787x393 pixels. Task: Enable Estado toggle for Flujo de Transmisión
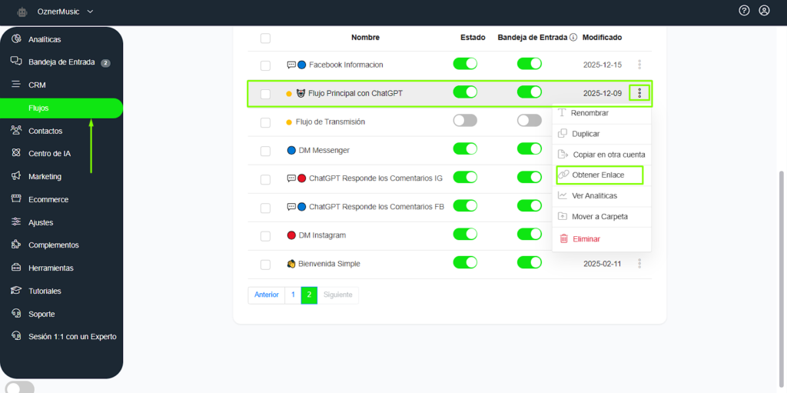[465, 121]
